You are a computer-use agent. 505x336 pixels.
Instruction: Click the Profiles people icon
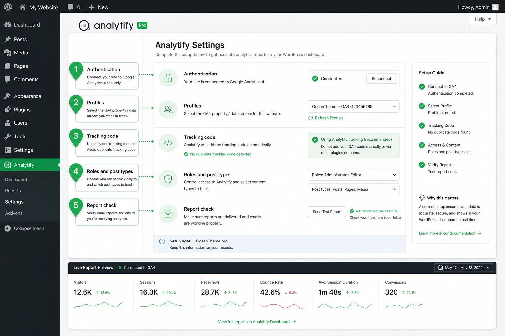click(168, 110)
